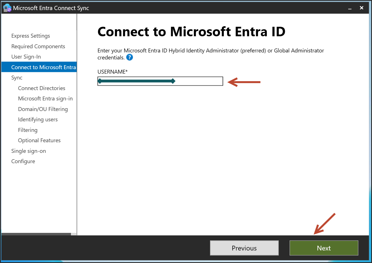Minimize the Entra Connect Sync window
The height and width of the screenshot is (263, 372).
click(350, 8)
